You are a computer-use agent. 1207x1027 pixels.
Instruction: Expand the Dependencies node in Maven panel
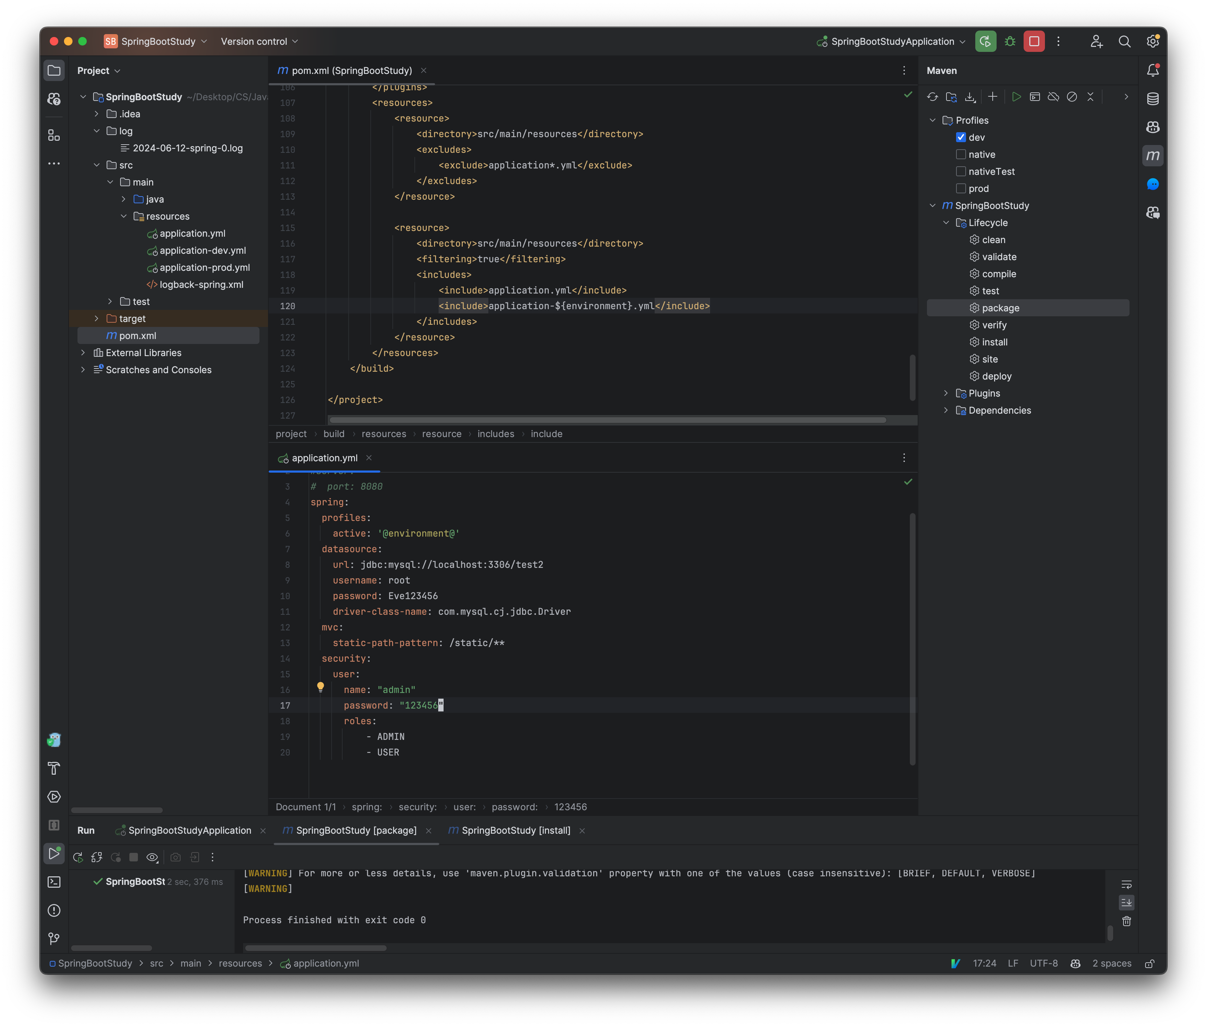pyautogui.click(x=946, y=410)
